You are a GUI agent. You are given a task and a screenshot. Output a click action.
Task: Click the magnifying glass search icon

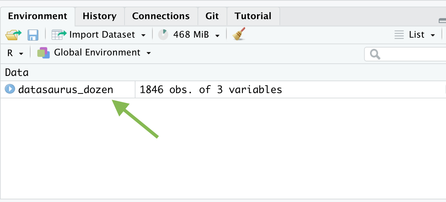pos(375,54)
